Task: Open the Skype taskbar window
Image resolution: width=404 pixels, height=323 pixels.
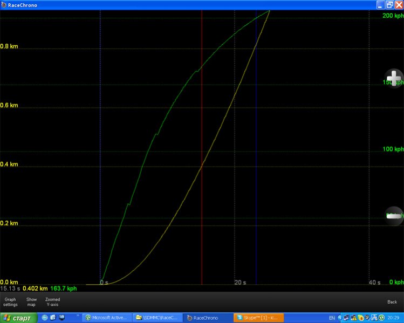Action: pyautogui.click(x=257, y=318)
